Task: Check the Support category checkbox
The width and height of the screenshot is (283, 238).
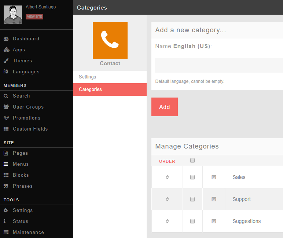Action: 192,199
